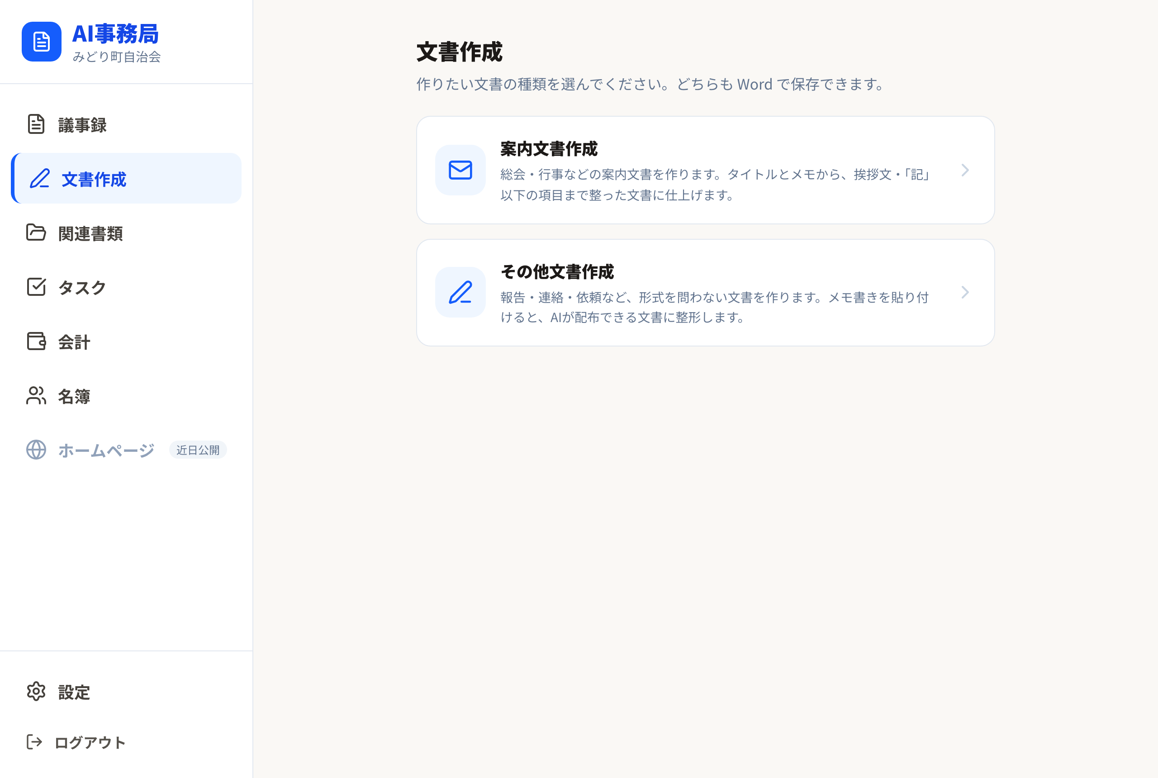The image size is (1158, 778).
Task: Click the envelope icon on 案内文書作成 card
Action: [460, 170]
